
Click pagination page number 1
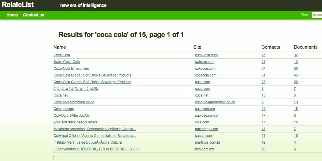point(54,158)
